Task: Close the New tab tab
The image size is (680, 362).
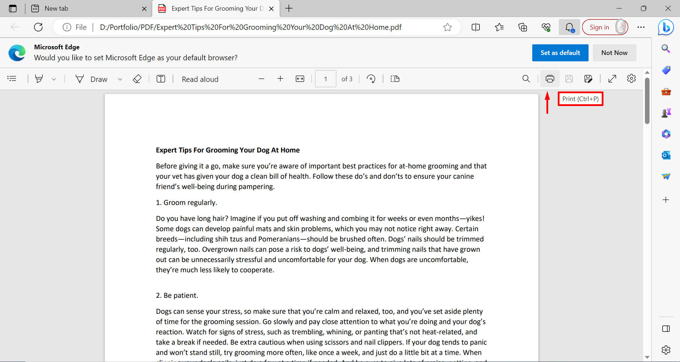Action: click(x=144, y=9)
